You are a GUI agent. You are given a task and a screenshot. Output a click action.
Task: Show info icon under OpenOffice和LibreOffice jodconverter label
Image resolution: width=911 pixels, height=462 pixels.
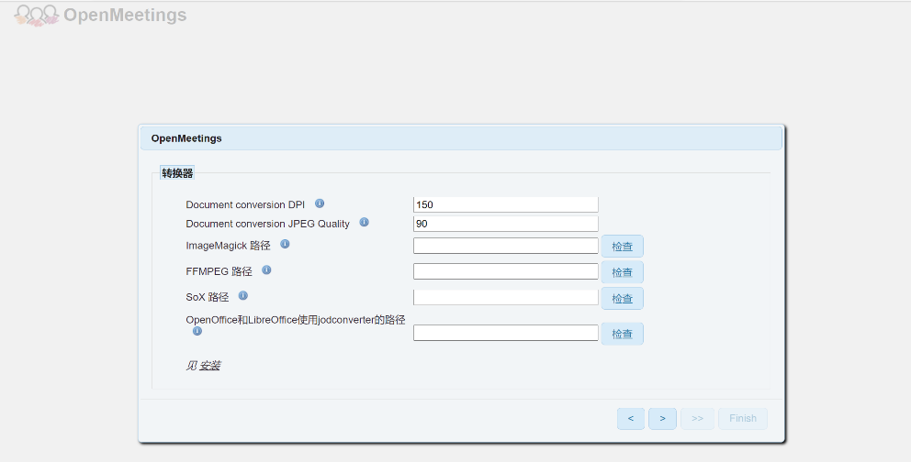click(197, 331)
